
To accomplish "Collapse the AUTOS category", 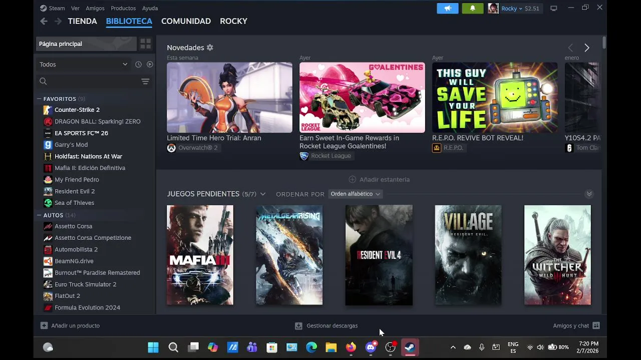I will (39, 215).
